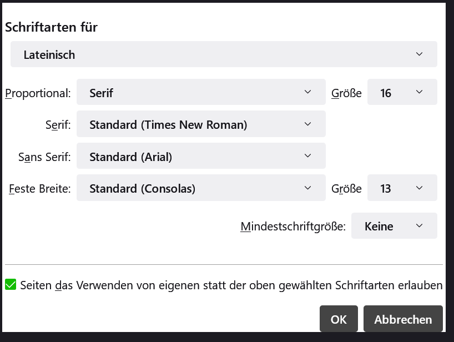Click the Proportional label
The height and width of the screenshot is (342, 454).
38,93
